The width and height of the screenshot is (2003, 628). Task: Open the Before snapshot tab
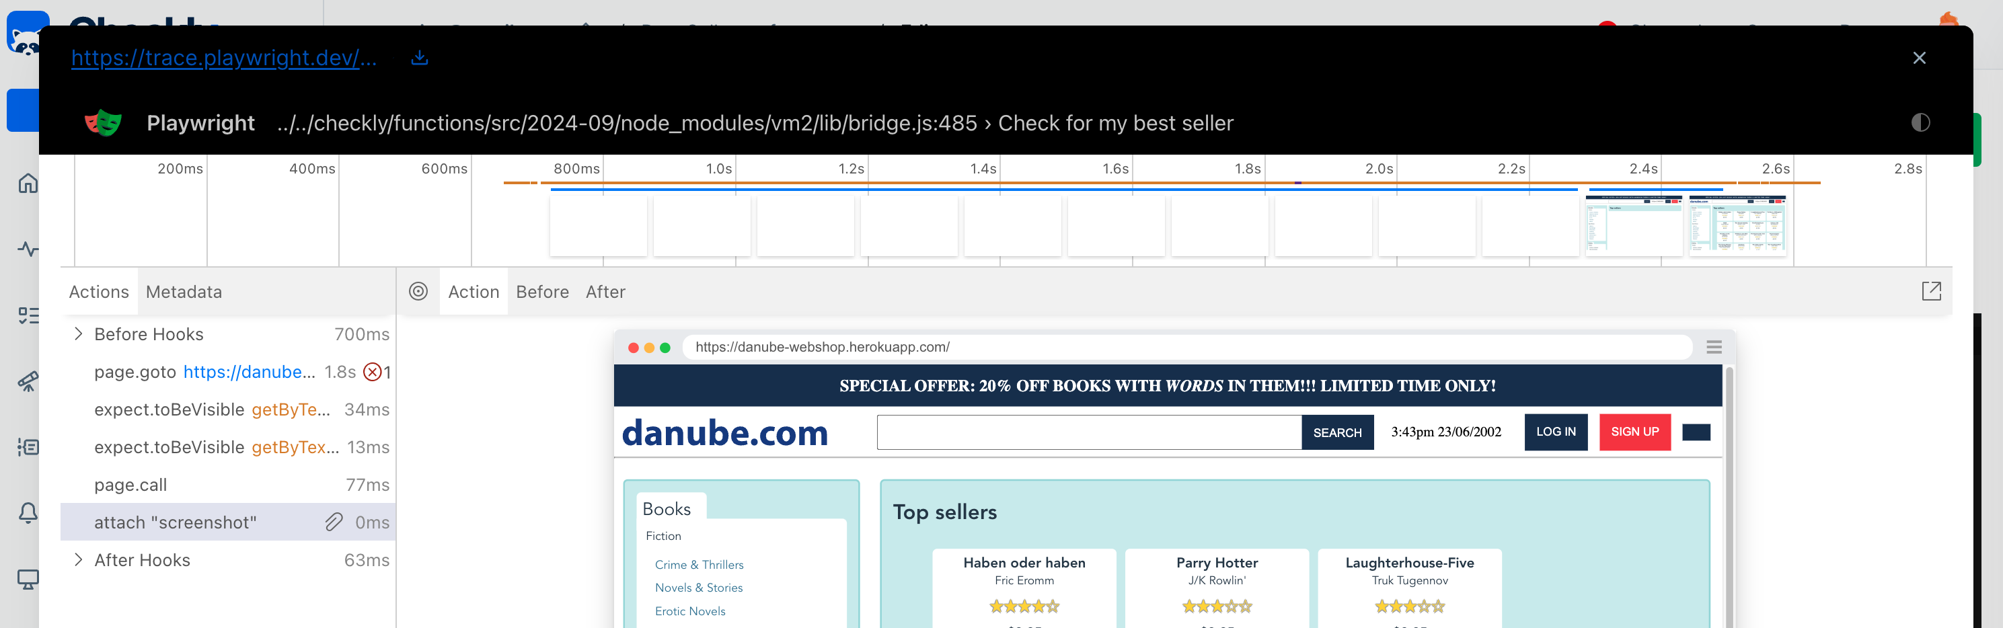click(x=542, y=291)
